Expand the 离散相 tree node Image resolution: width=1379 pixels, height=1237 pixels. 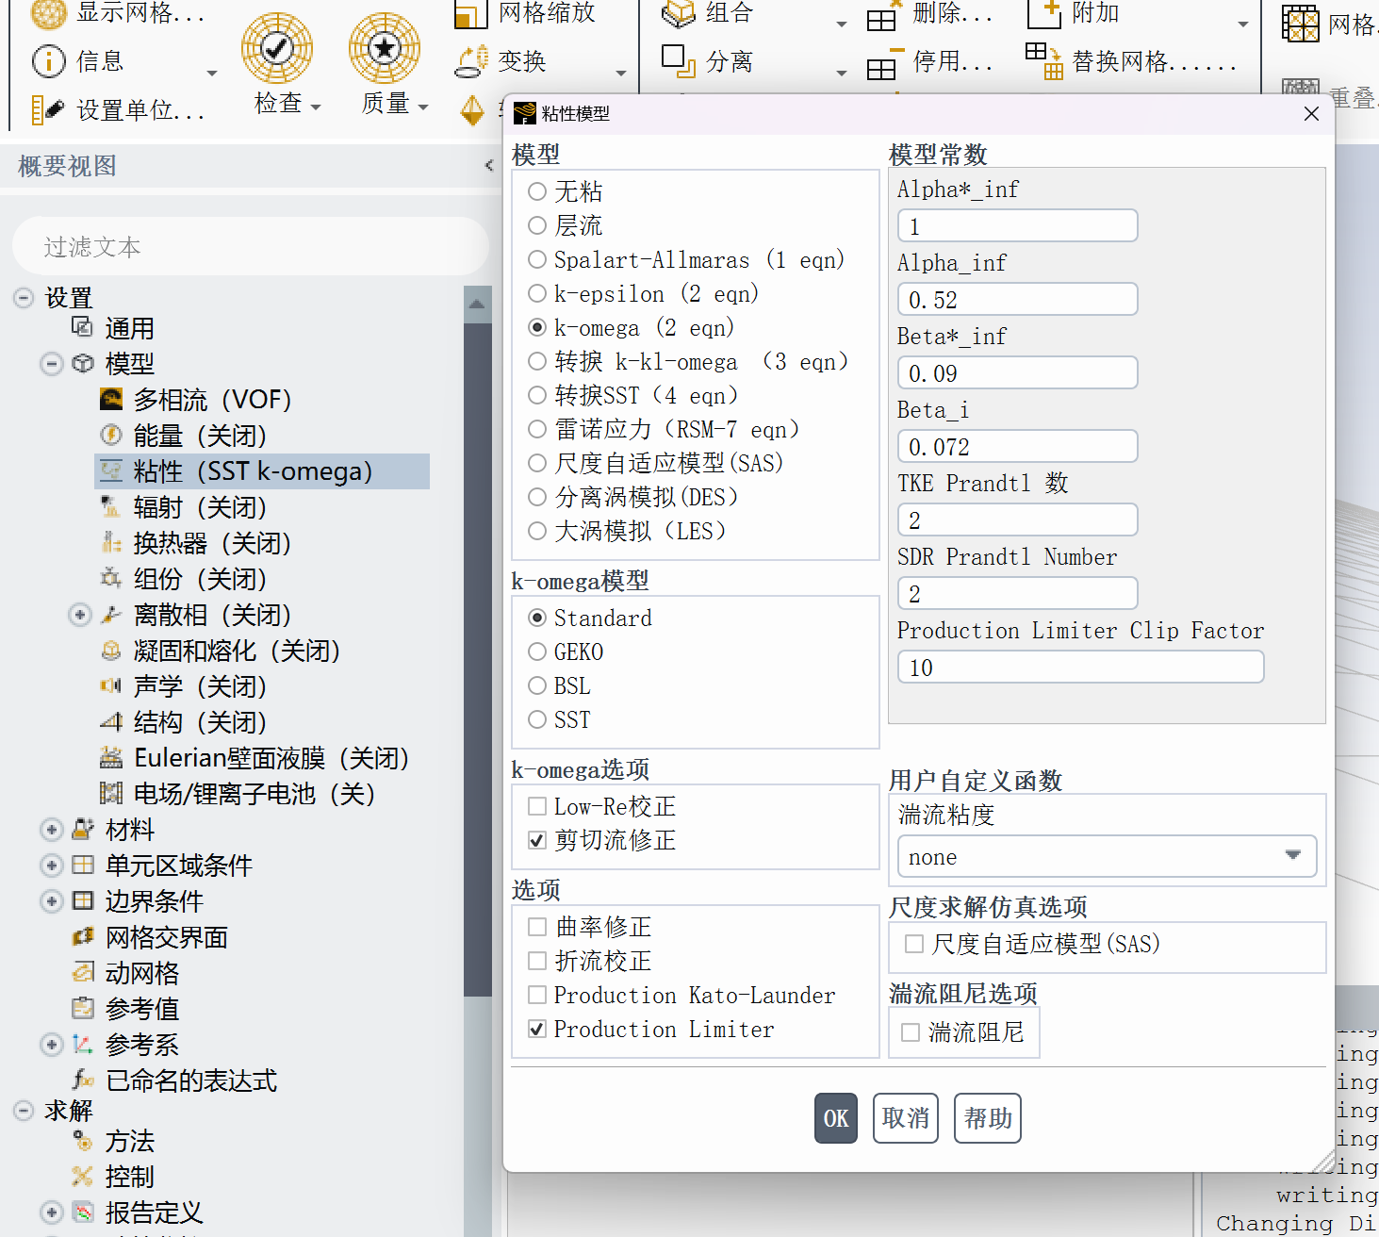pos(80,615)
